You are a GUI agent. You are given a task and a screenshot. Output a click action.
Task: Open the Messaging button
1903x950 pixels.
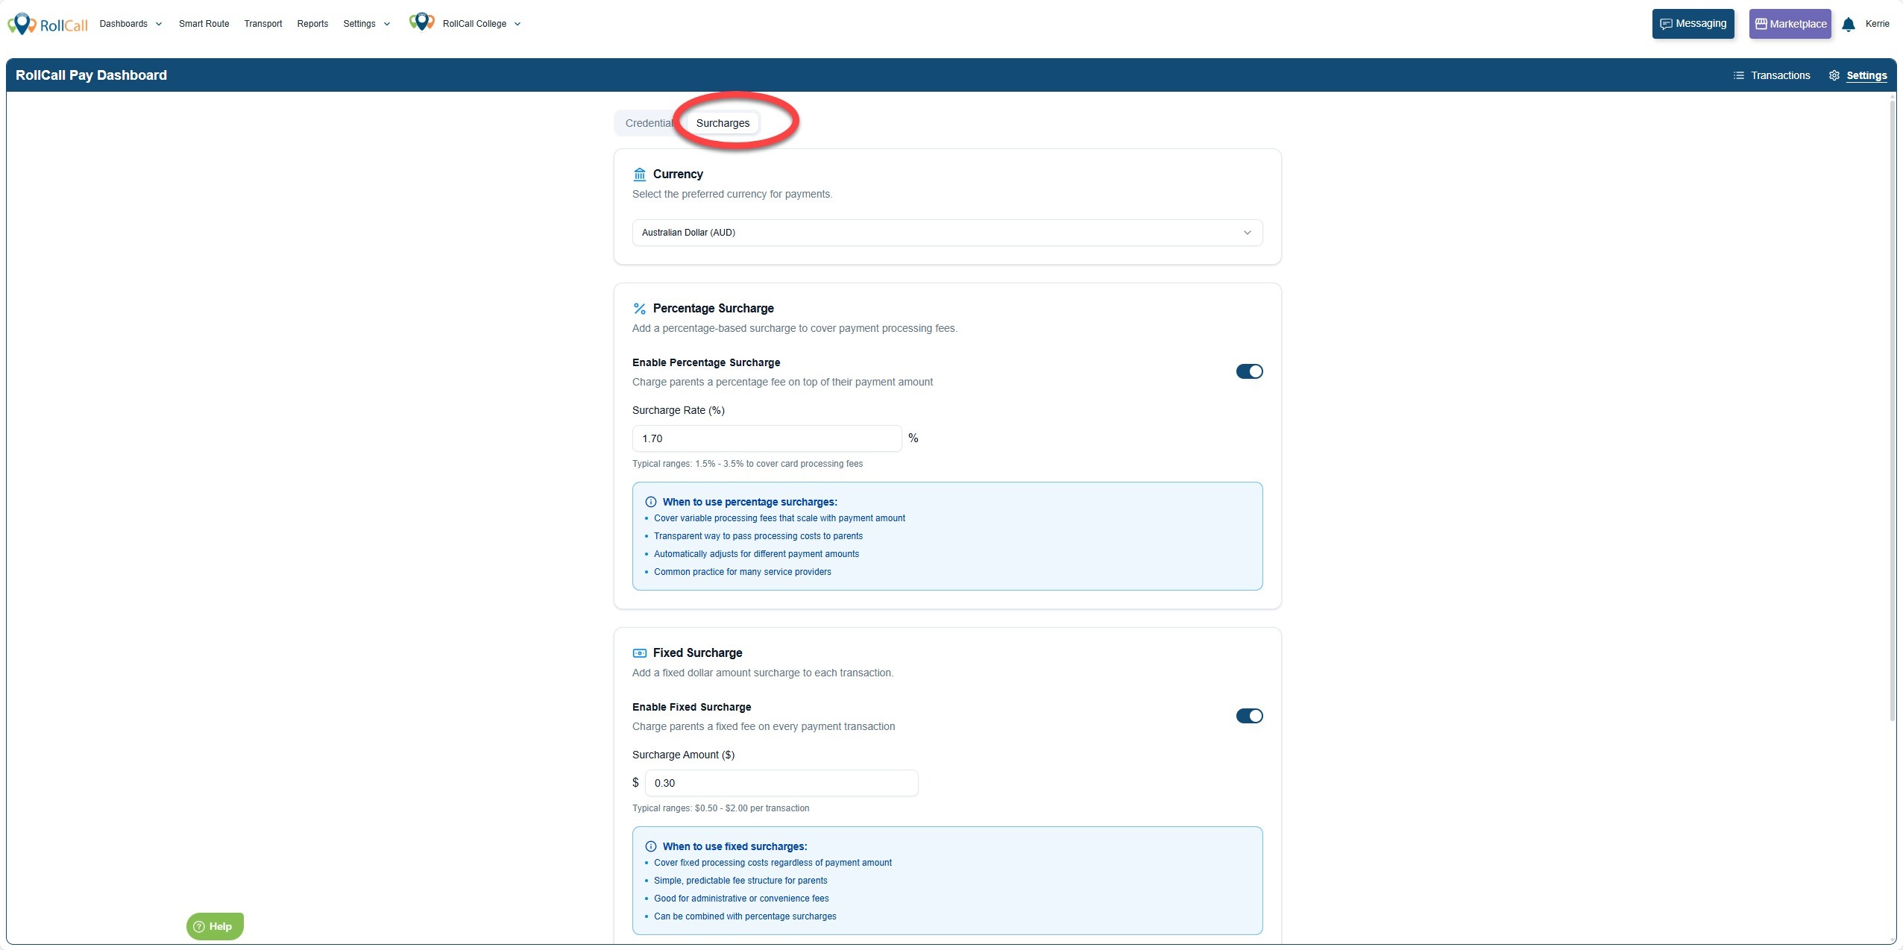click(x=1693, y=24)
